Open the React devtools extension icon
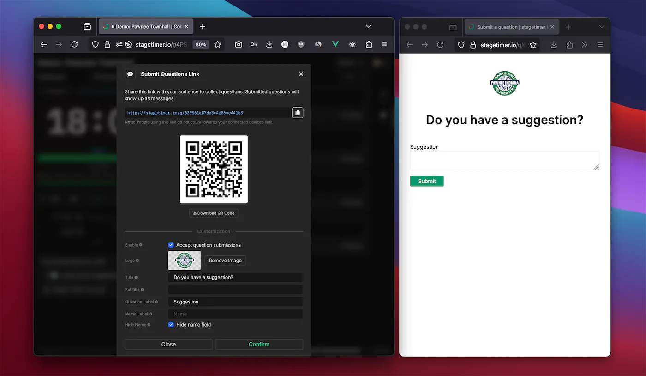 click(x=352, y=44)
